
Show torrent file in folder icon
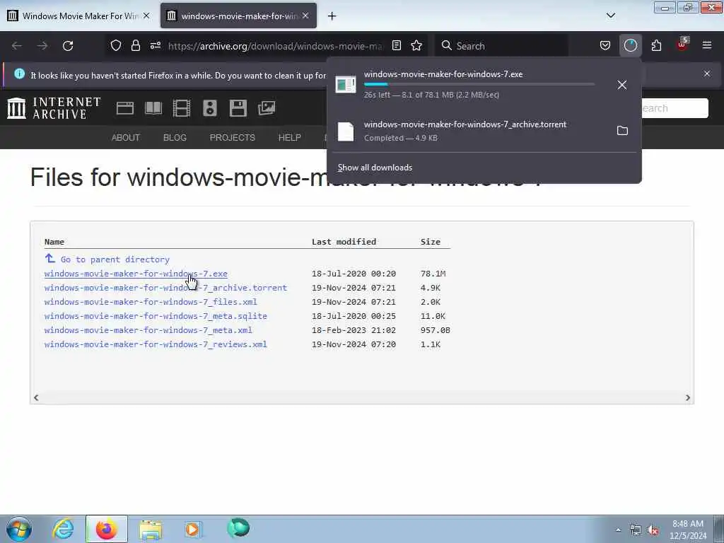tap(622, 131)
